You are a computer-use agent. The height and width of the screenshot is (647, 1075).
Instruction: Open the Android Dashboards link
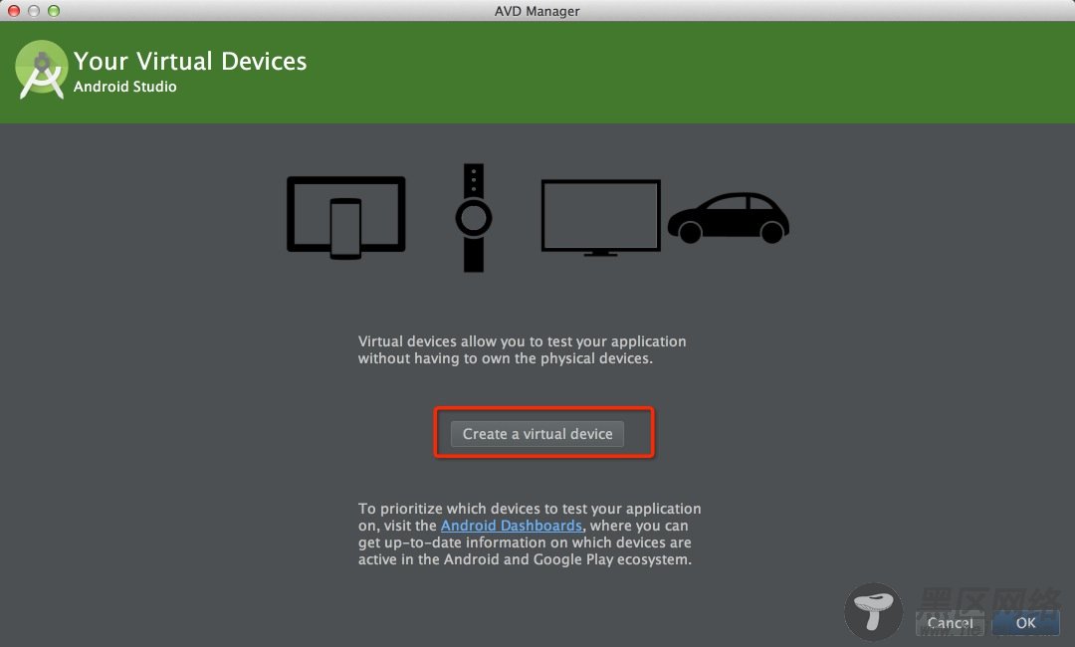[511, 526]
